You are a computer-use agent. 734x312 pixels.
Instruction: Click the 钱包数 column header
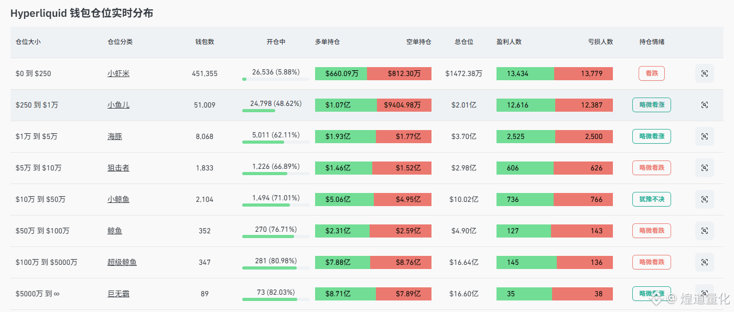(204, 42)
